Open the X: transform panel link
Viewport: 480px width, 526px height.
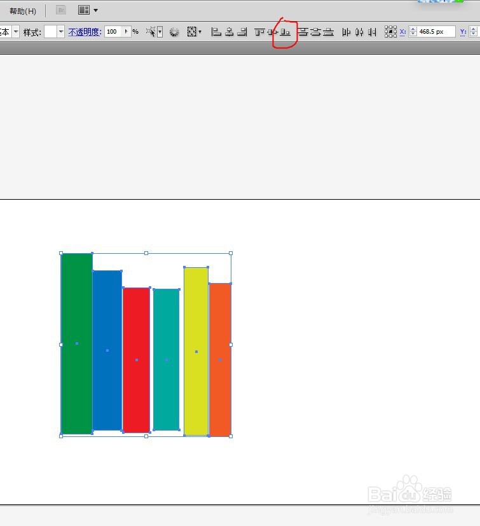pyautogui.click(x=402, y=32)
